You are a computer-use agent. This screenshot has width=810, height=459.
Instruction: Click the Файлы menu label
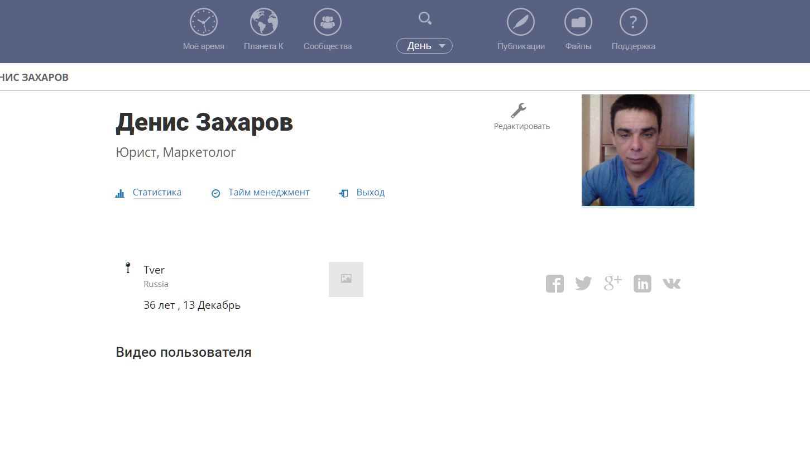(578, 46)
